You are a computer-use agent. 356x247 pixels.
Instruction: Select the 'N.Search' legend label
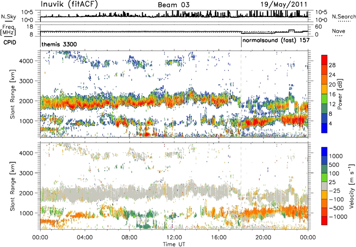click(344, 16)
